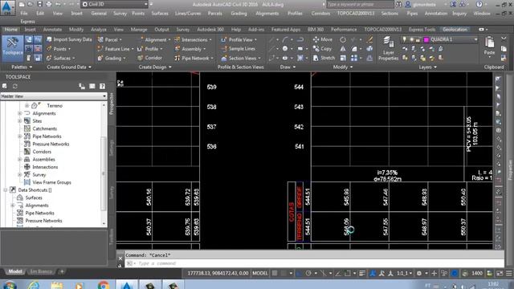Open the Pipe Network tool
The height and width of the screenshot is (289, 514).
pyautogui.click(x=194, y=58)
